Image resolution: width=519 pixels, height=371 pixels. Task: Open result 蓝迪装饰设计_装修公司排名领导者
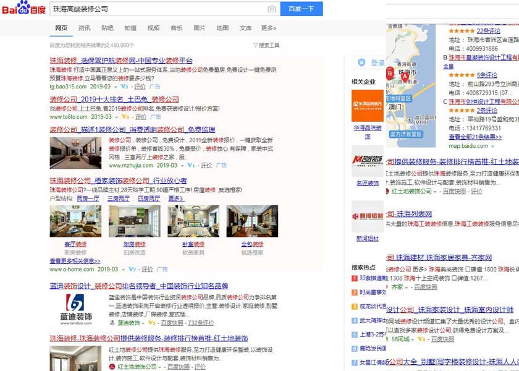tap(139, 286)
